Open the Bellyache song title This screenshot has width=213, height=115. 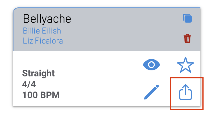pyautogui.click(x=47, y=19)
